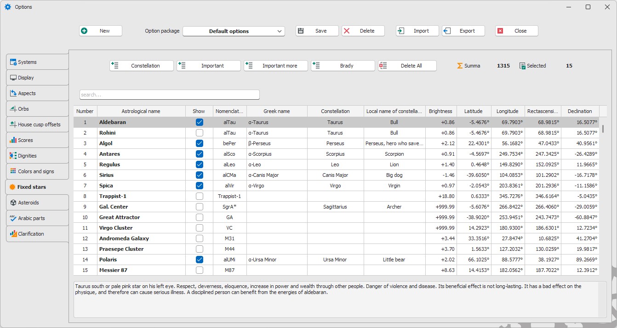Click the Declination column header
The width and height of the screenshot is (617, 328).
click(x=580, y=111)
